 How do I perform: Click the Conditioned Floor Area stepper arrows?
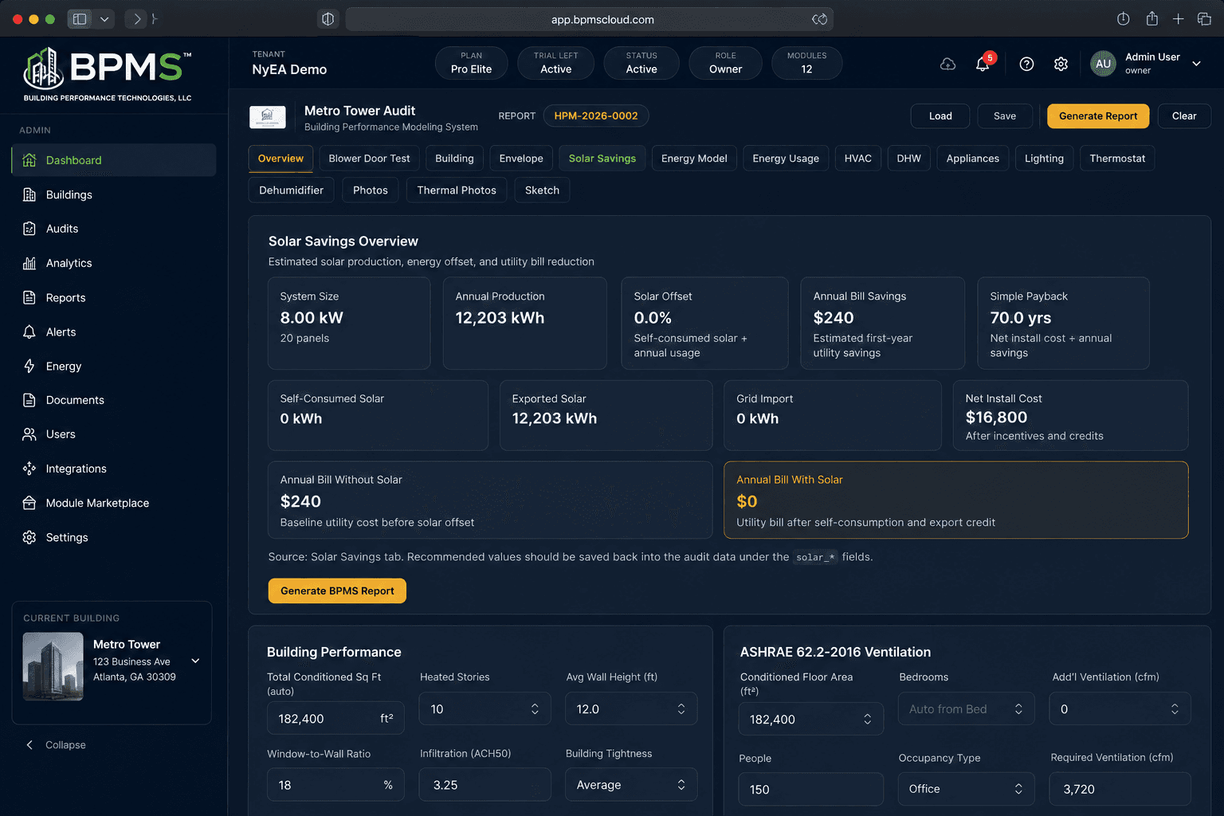867,720
